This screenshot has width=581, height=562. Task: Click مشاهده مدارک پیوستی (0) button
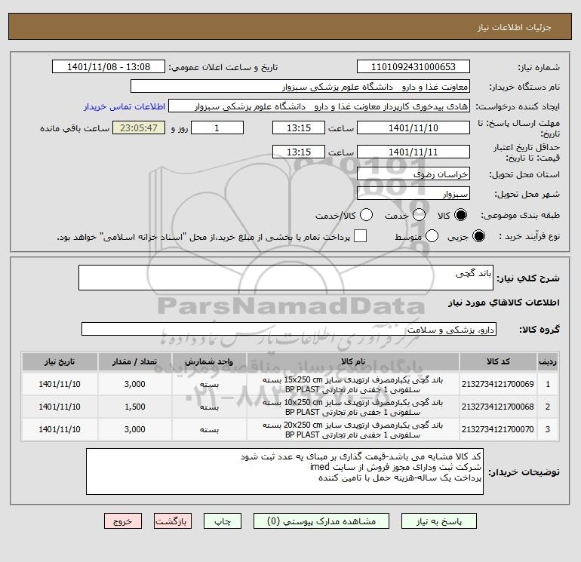(321, 521)
